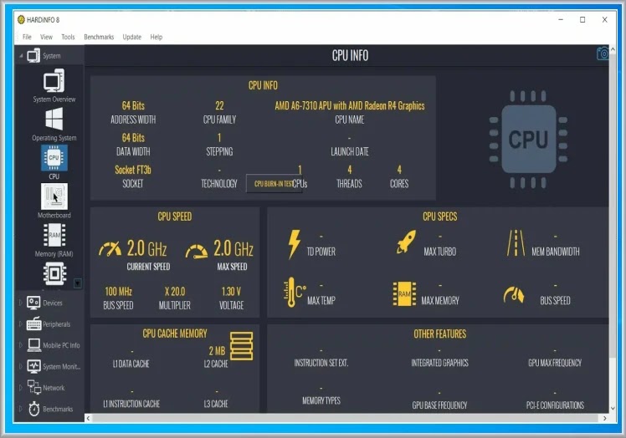Screen dimensions: 626x438
Task: Open the Benchmarks menu in menu bar
Action: click(99, 37)
